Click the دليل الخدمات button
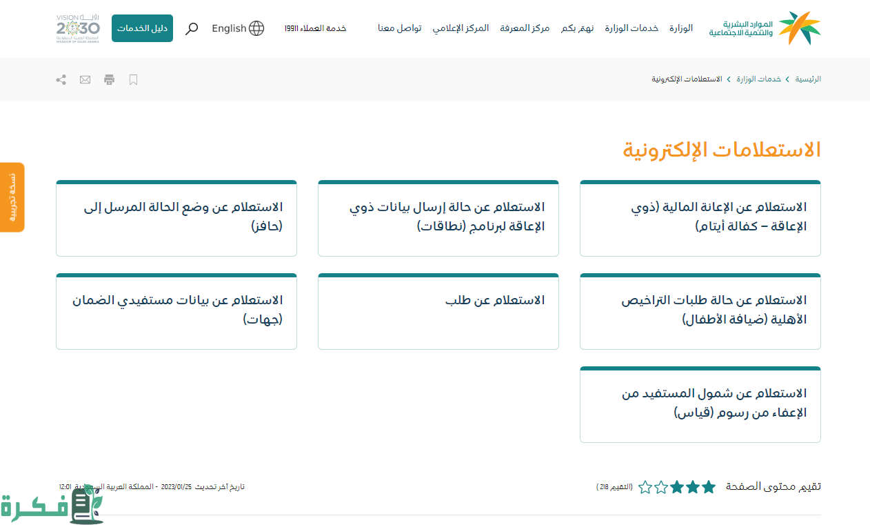The height and width of the screenshot is (525, 870). click(142, 28)
